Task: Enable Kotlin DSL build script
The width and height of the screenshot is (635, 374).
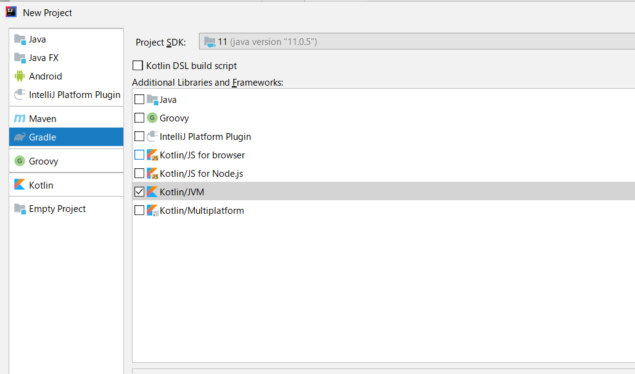Action: coord(137,65)
